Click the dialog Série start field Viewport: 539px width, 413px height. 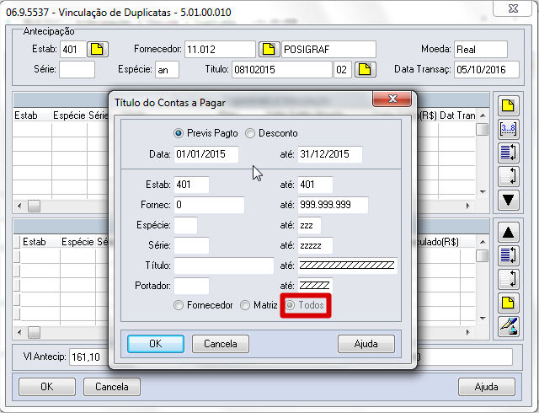pos(191,245)
